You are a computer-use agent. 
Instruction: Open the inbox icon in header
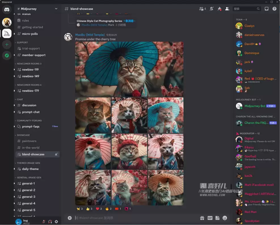click(x=266, y=9)
